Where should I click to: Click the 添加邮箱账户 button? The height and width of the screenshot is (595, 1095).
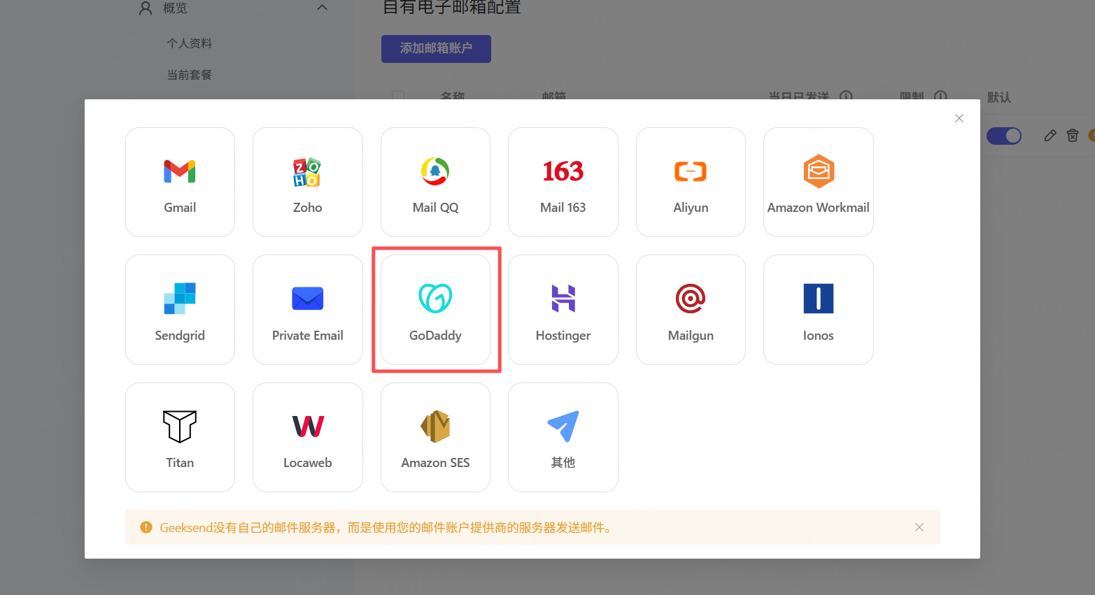(x=436, y=49)
